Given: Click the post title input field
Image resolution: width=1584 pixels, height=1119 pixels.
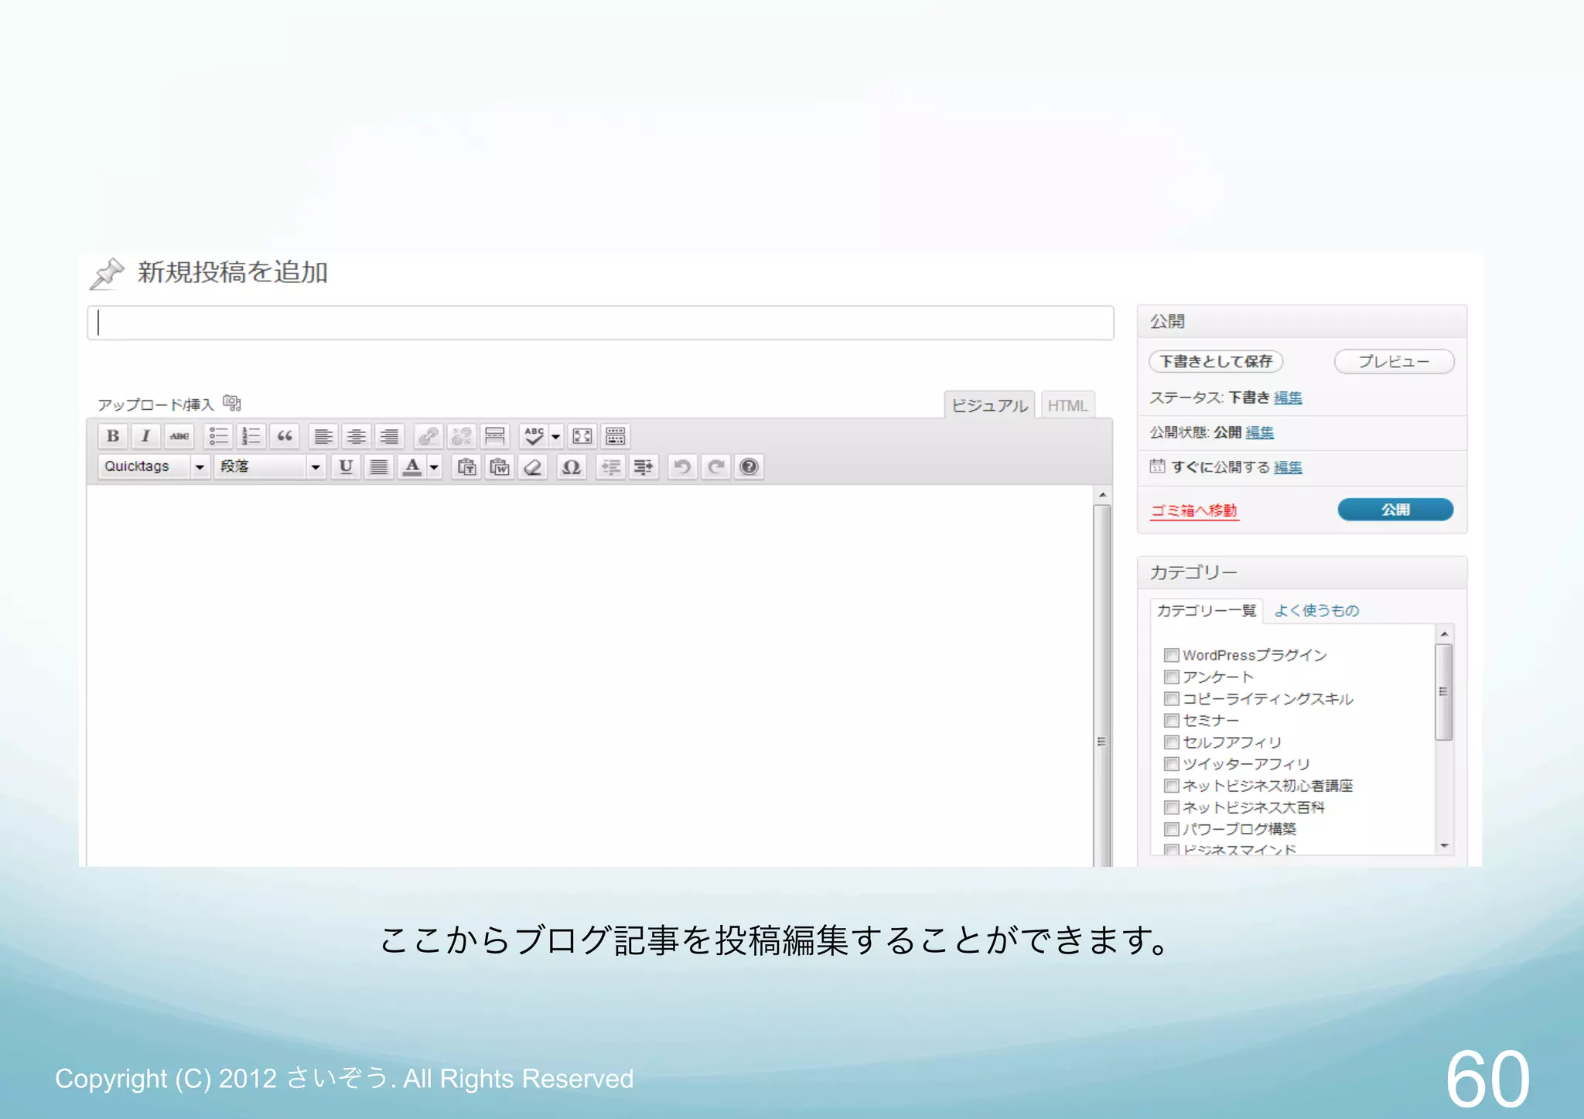Looking at the screenshot, I should (x=600, y=322).
